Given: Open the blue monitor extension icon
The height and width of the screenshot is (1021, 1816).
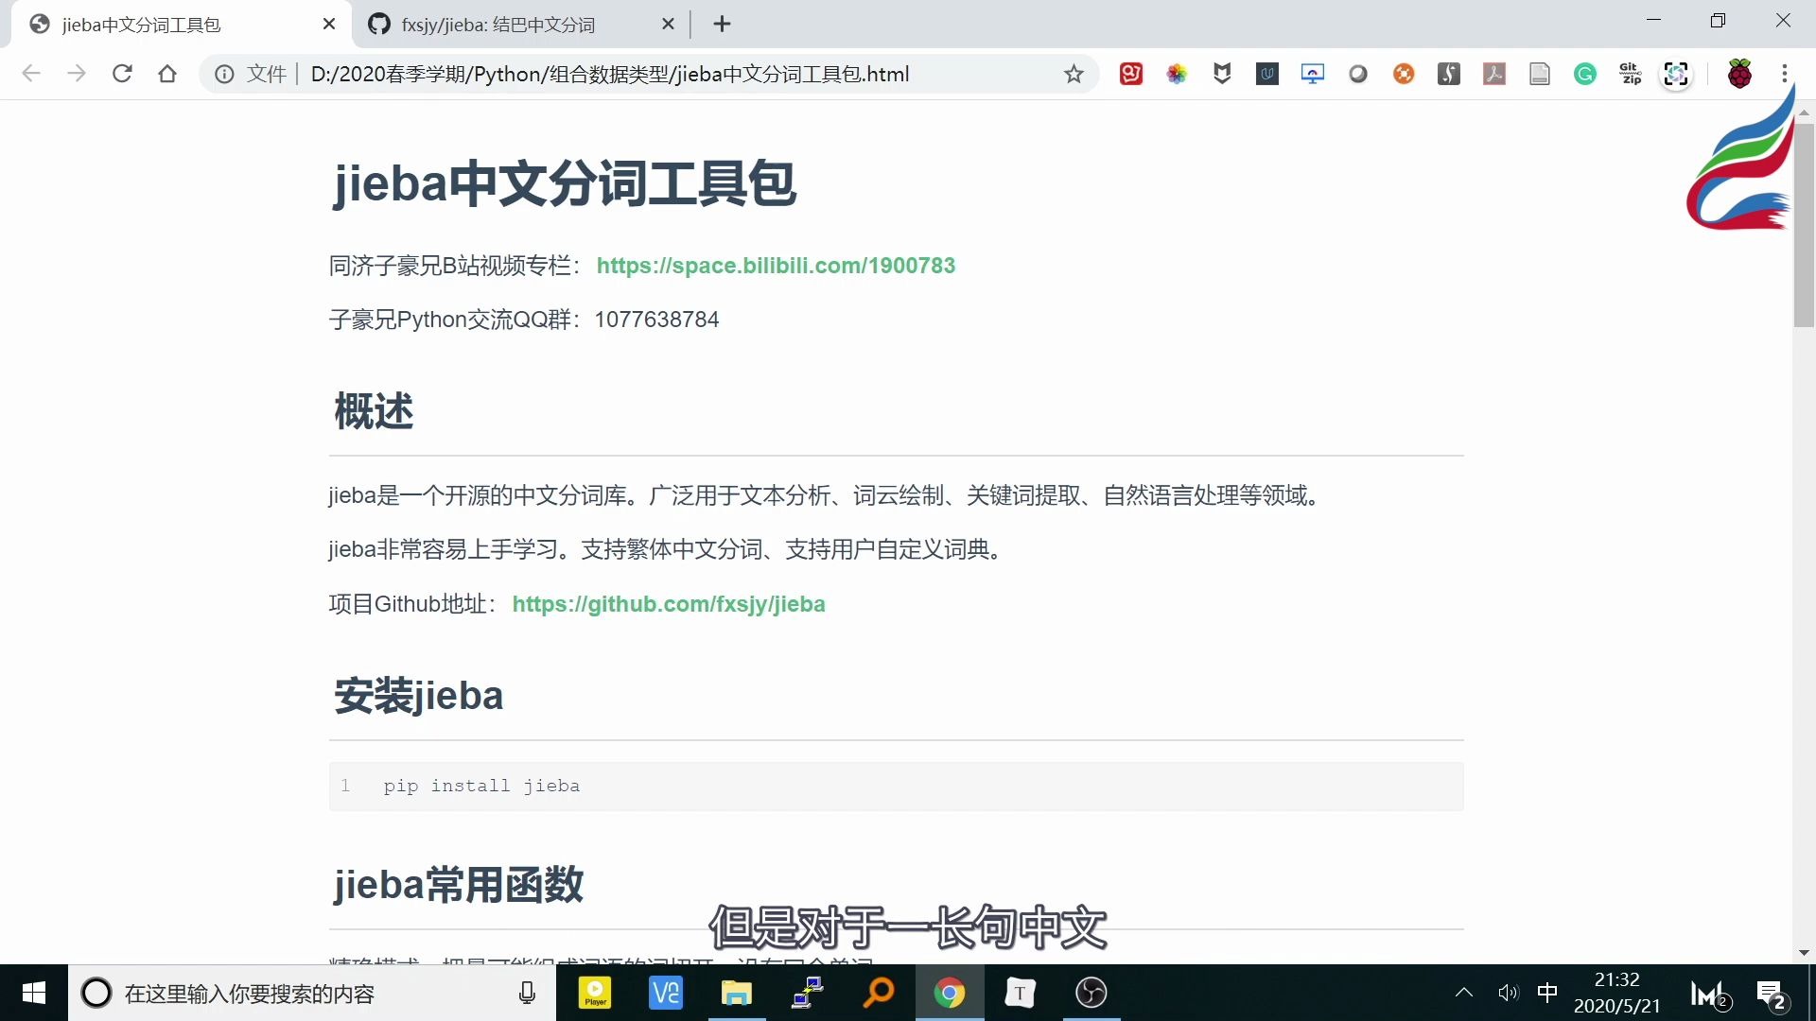Looking at the screenshot, I should (x=1313, y=74).
